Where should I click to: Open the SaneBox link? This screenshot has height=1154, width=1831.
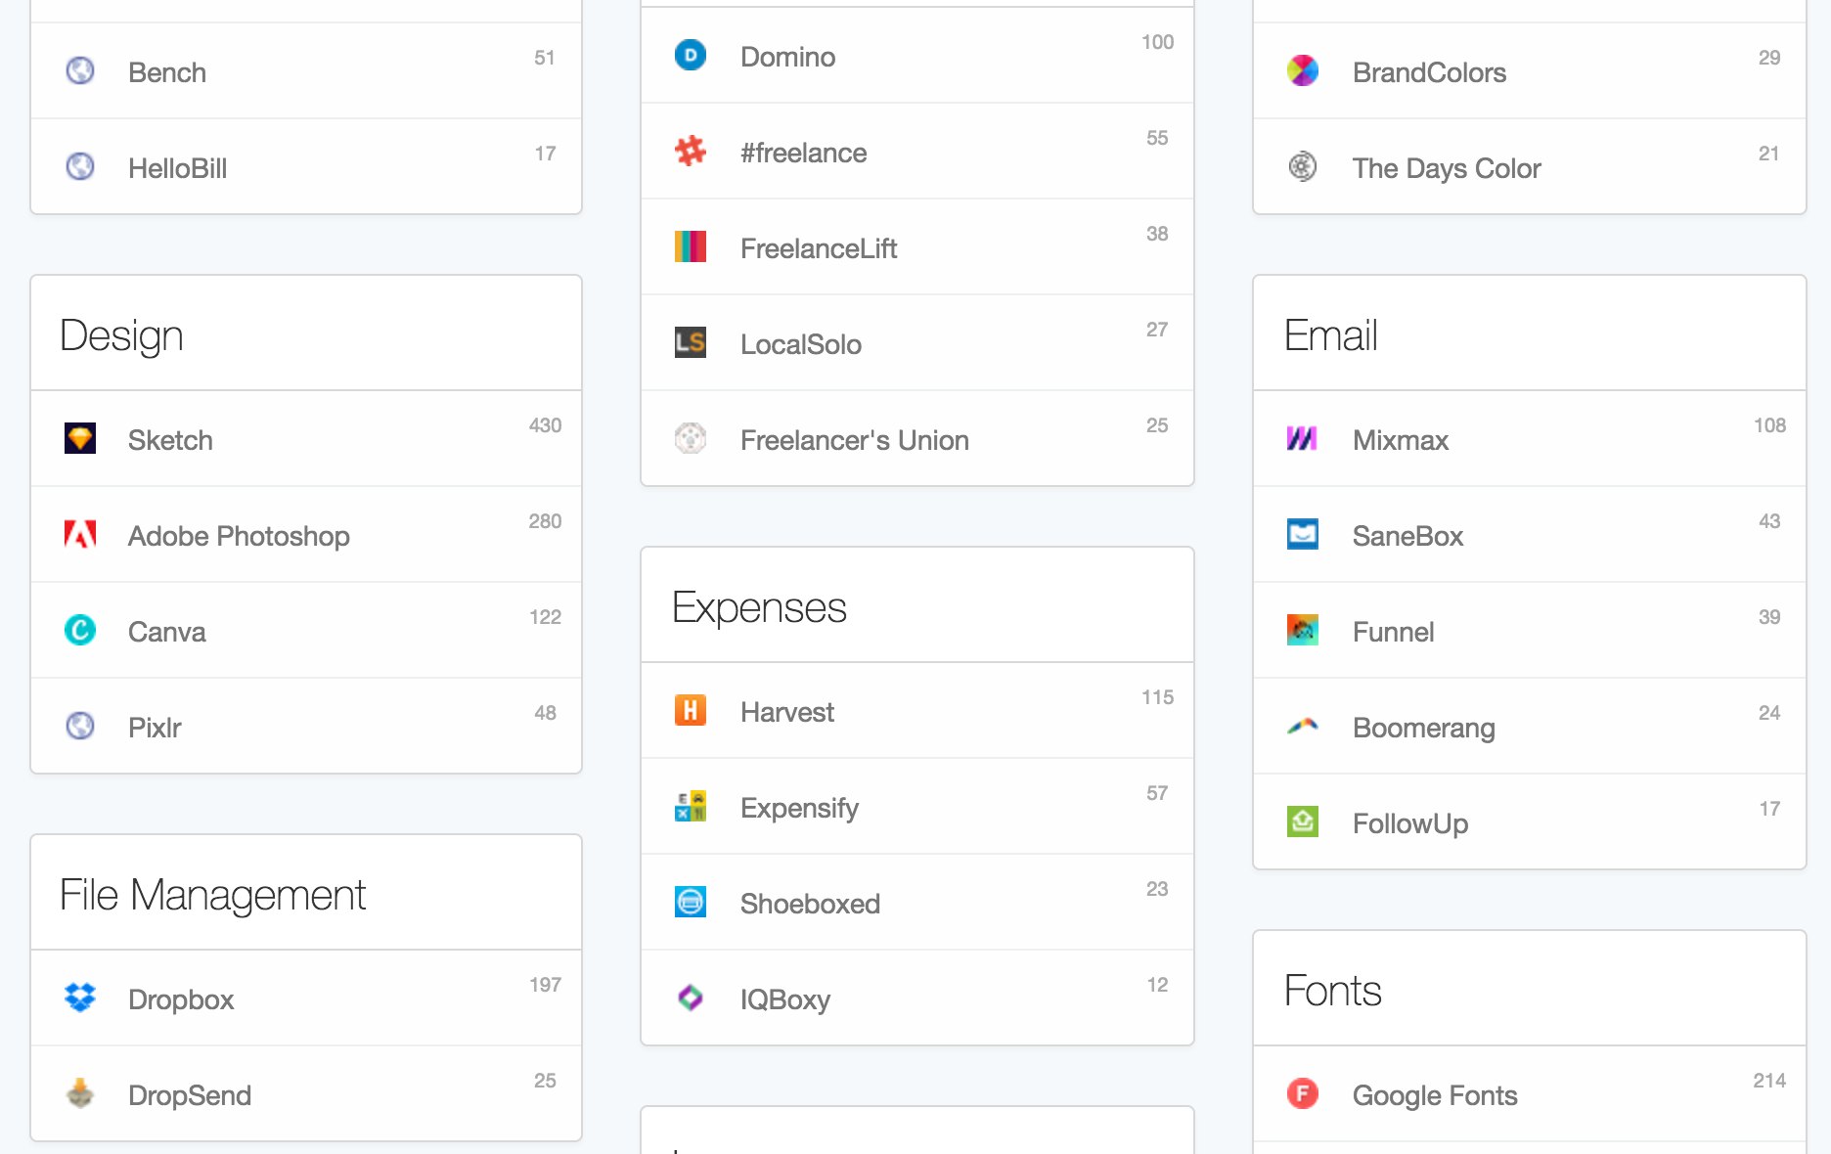coord(1407,536)
